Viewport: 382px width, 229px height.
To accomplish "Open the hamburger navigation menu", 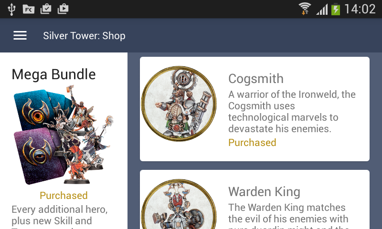I will (20, 35).
